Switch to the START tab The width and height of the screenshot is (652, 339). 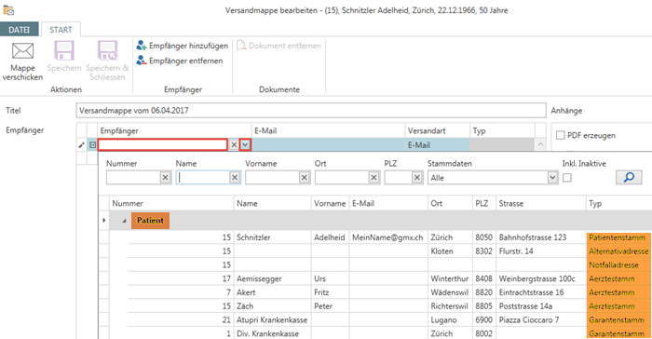click(x=61, y=30)
